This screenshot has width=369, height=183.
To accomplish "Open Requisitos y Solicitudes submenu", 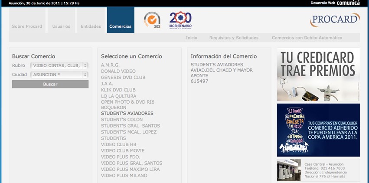I will (234, 38).
